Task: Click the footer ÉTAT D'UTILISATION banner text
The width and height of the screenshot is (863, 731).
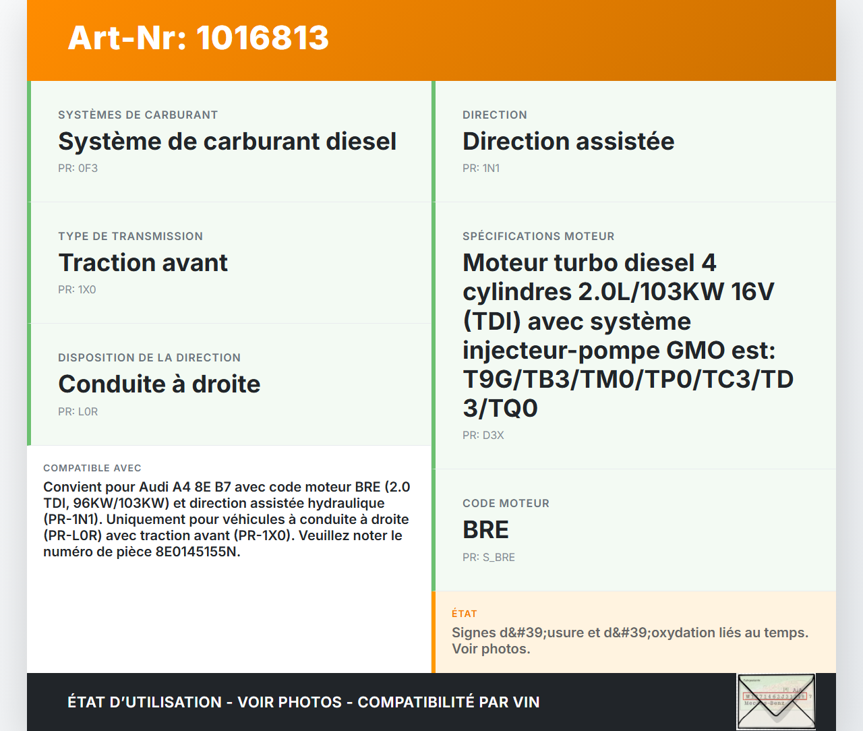Action: 303,702
